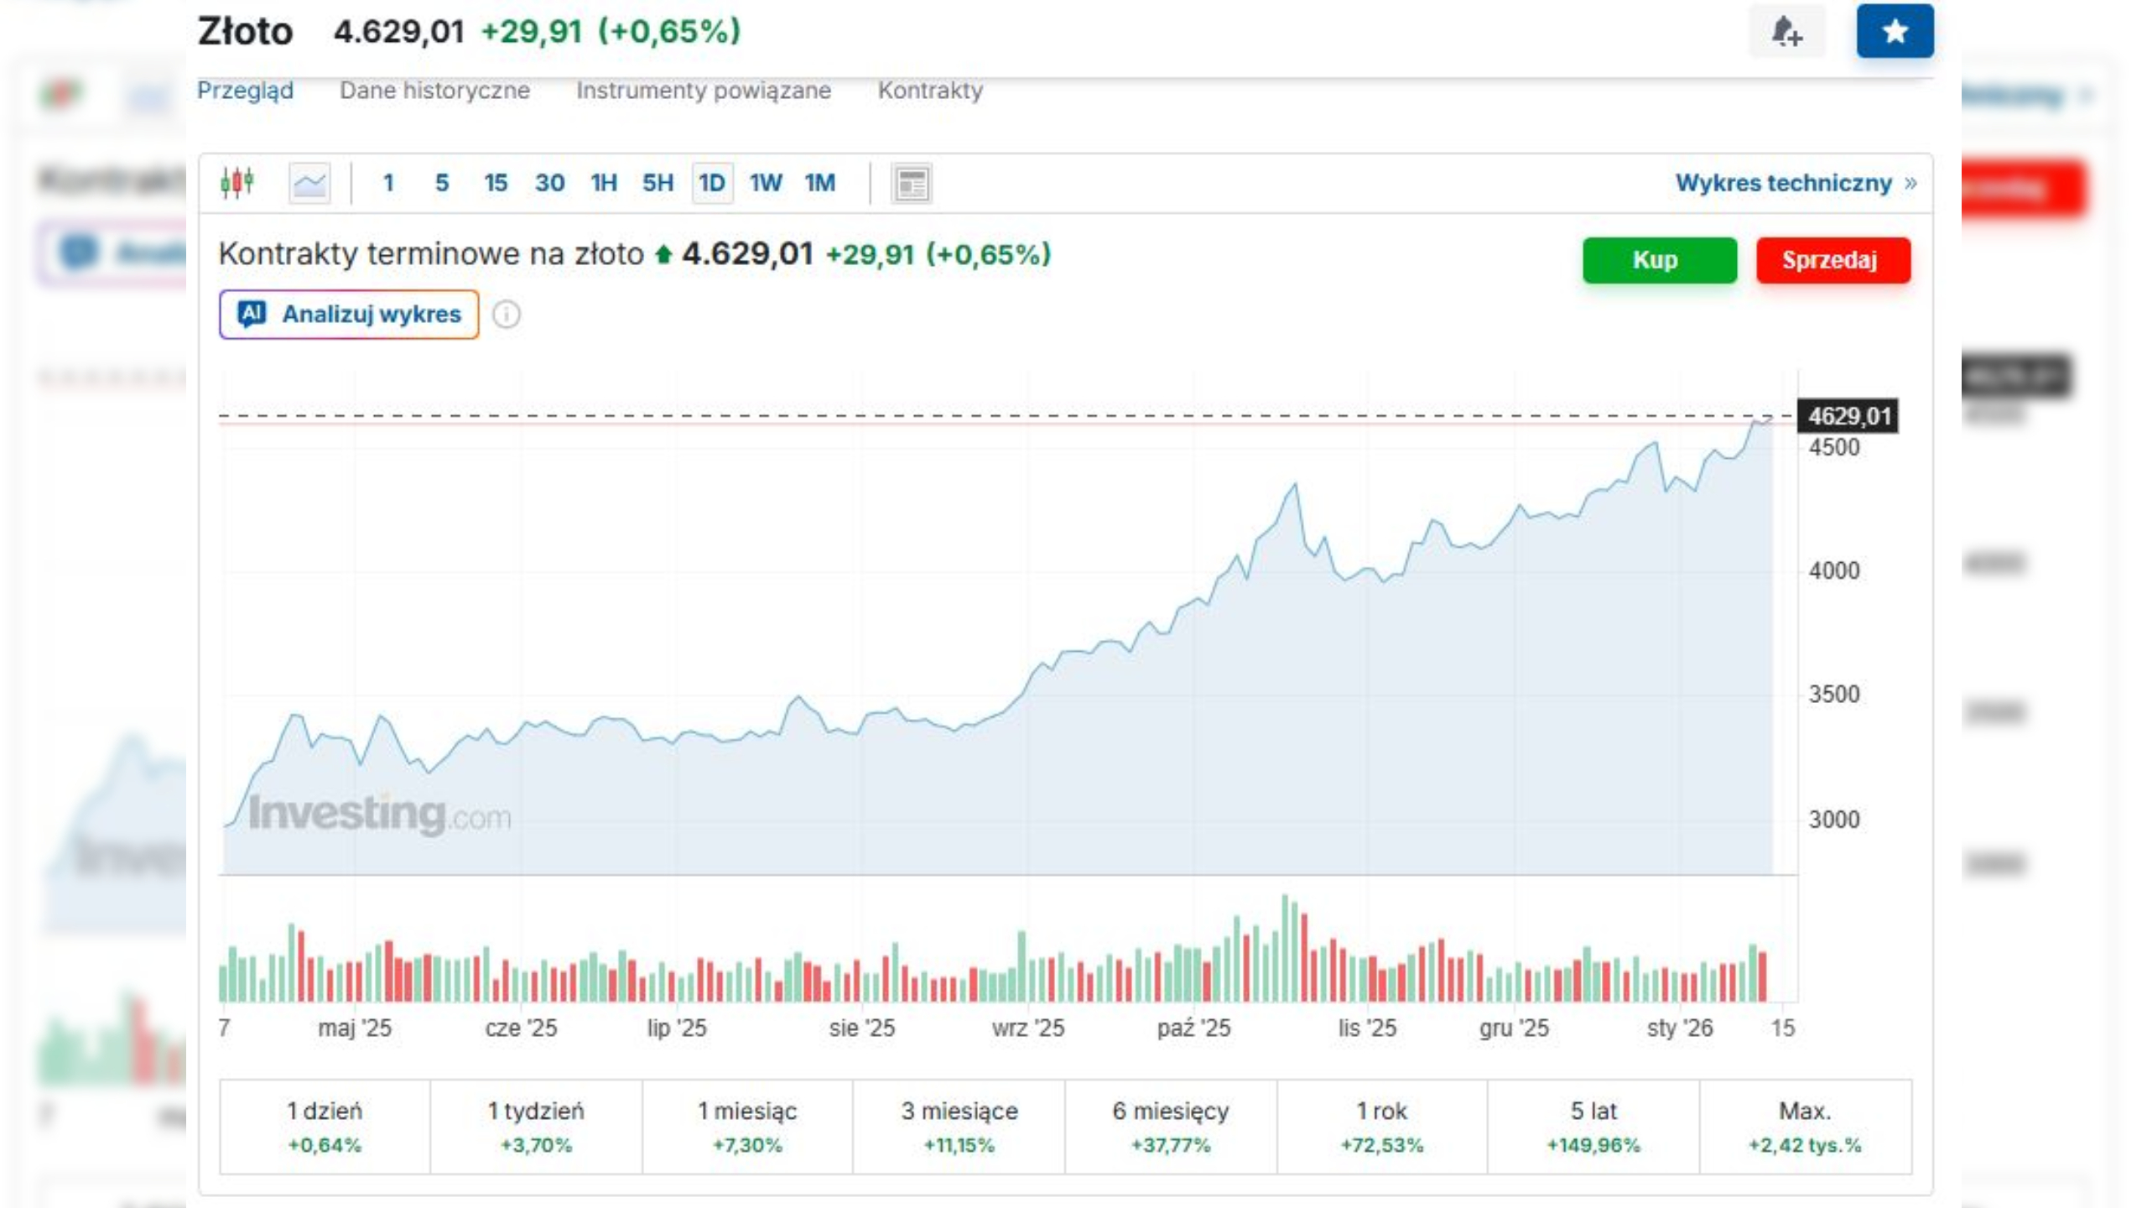Switch to the Kontrakty tab
2147x1208 pixels.
[x=930, y=91]
